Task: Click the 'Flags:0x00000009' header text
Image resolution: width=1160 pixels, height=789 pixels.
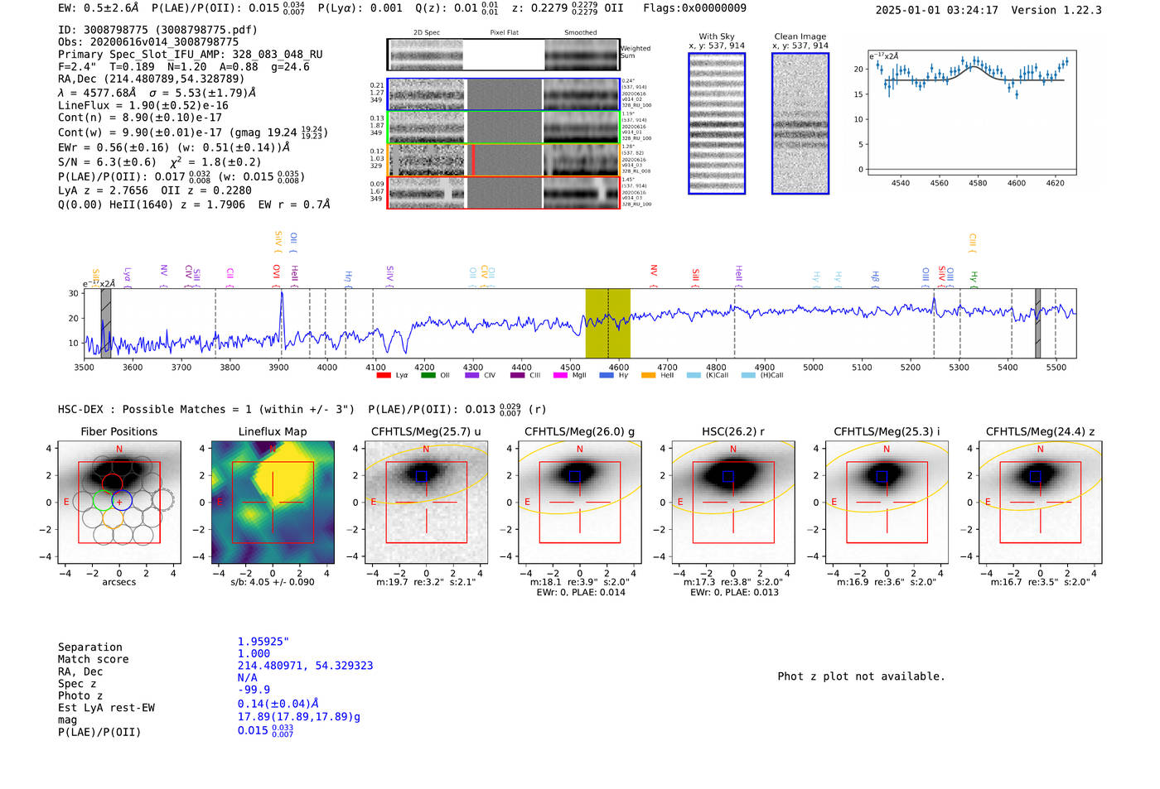Action: pyautogui.click(x=695, y=8)
